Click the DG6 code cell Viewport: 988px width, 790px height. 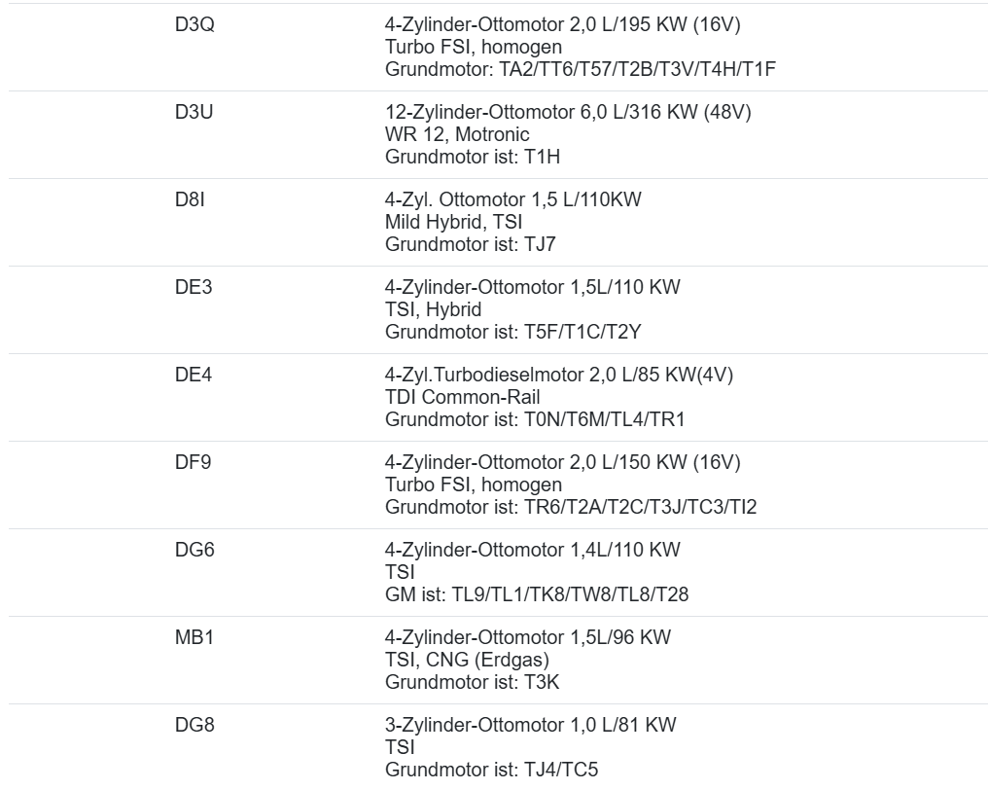click(x=194, y=550)
